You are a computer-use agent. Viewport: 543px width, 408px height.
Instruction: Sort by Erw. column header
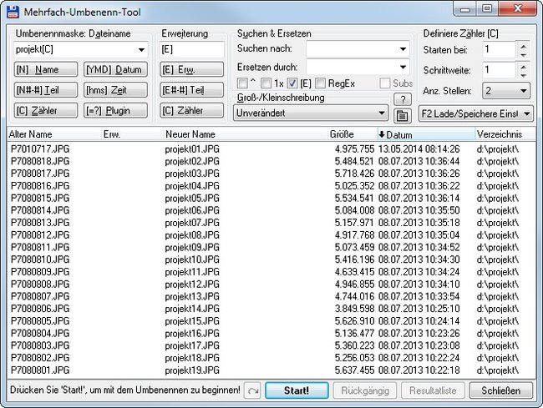point(132,134)
